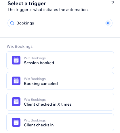Click Wix Bookings label above Client checked in X times

[x=35, y=100]
